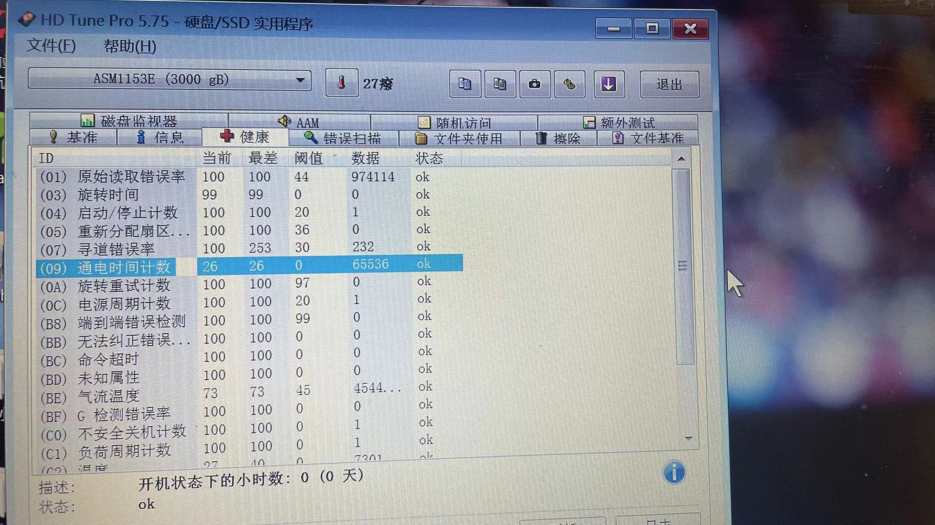This screenshot has width=935, height=525.
Task: Switch to the 文件夹使用 tab
Action: [x=459, y=138]
